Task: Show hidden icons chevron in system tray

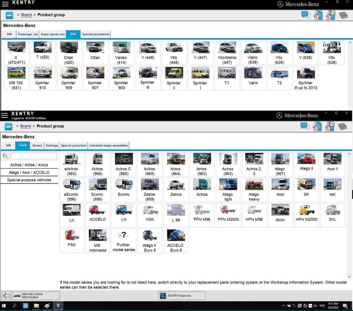Action: pyautogui.click(x=284, y=306)
